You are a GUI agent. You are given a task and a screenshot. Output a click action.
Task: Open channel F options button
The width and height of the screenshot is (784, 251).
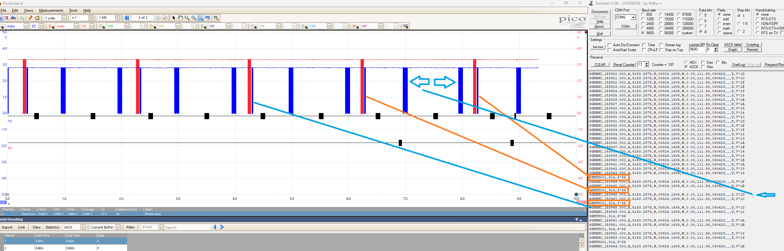pyautogui.click(x=254, y=26)
